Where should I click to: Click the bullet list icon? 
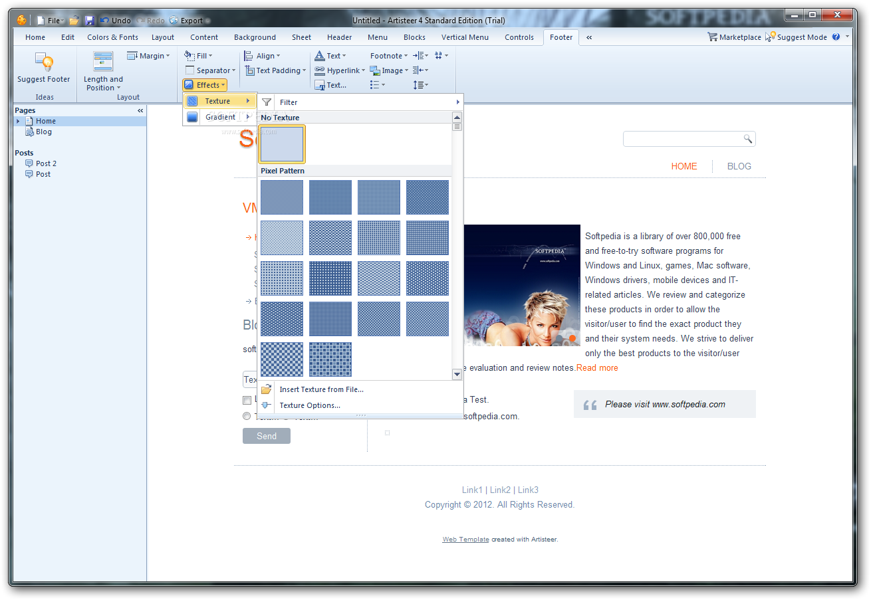375,85
